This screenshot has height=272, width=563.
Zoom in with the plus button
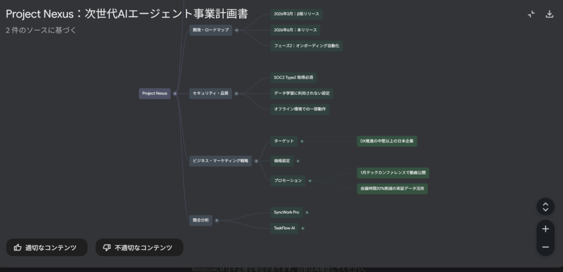(x=545, y=229)
